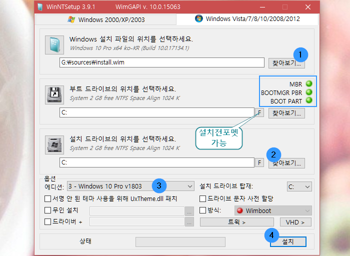Click the boot drive System 2 GB free NTFS text
Screen dimensions: 350x256
click(125, 98)
